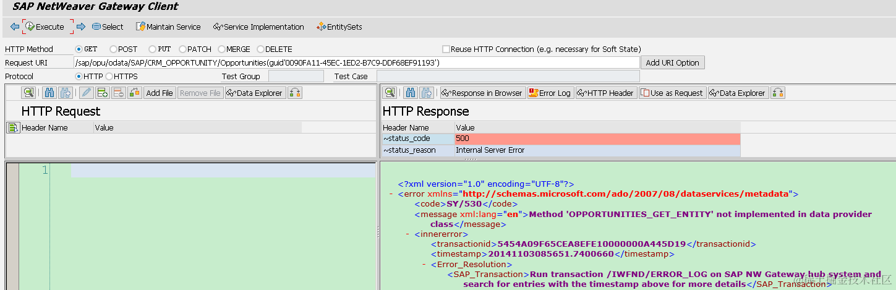Show HTTP Header in response toolbar
Screen dimensions: 896x290
click(x=606, y=93)
